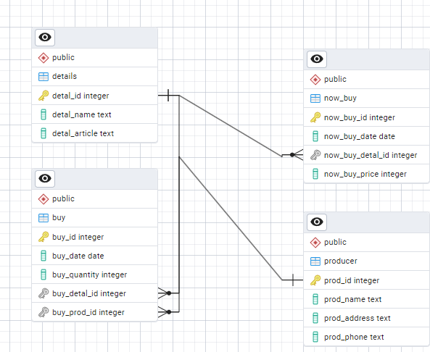Image resolution: width=430 pixels, height=352 pixels.
Task: Click the column icon for now_buy_date
Action: pyautogui.click(x=315, y=136)
